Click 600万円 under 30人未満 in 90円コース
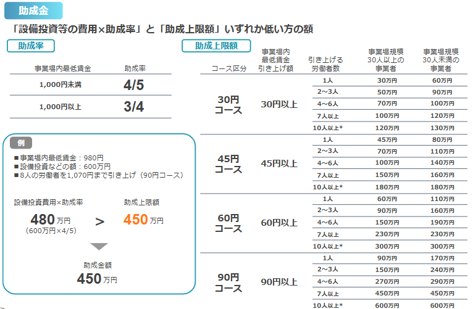The width and height of the screenshot is (473, 309). [x=442, y=306]
